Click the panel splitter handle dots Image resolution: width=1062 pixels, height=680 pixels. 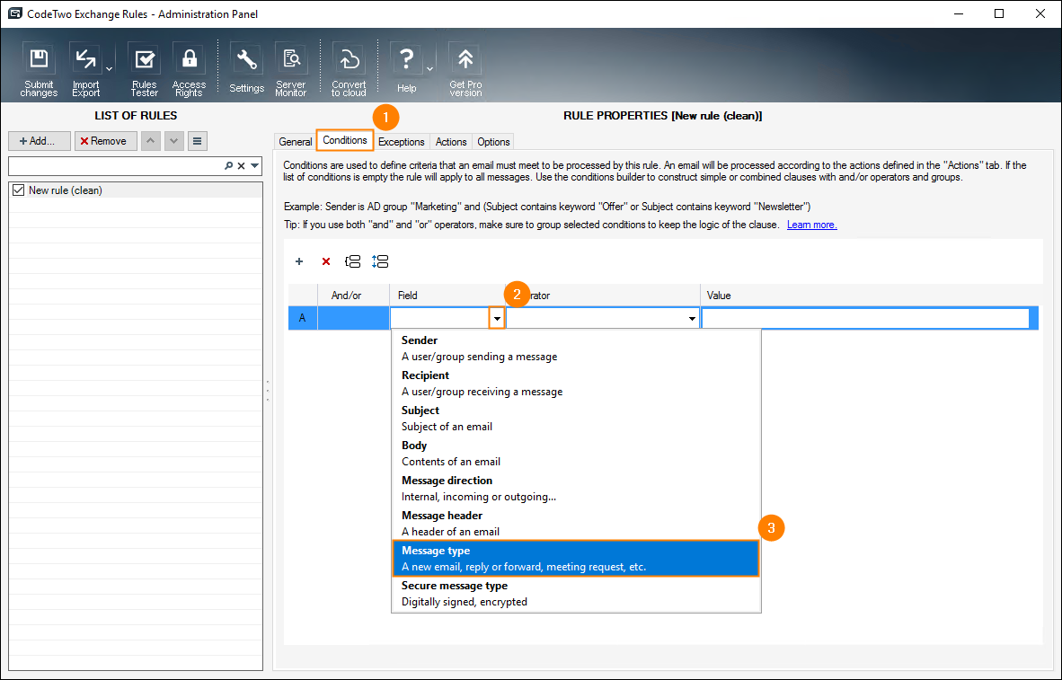268,391
